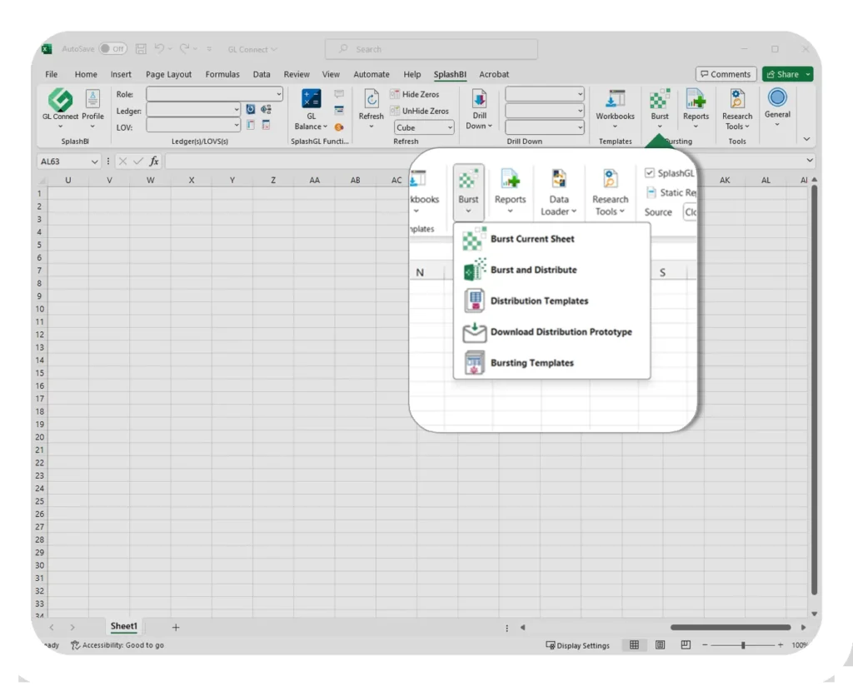Expand the Role dropdown
The height and width of the screenshot is (686, 853).
[278, 95]
